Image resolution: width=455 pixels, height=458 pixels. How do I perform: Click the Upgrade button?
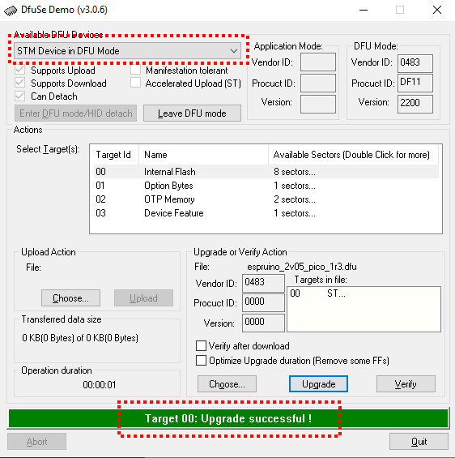coord(318,383)
